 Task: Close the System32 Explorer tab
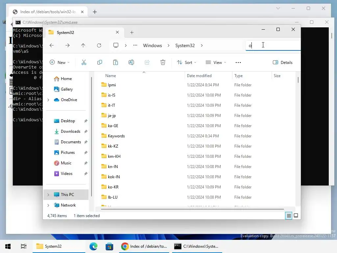(117, 32)
